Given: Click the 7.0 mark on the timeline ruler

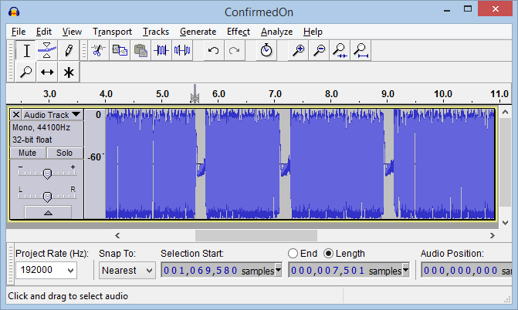Looking at the screenshot, I should [x=275, y=94].
